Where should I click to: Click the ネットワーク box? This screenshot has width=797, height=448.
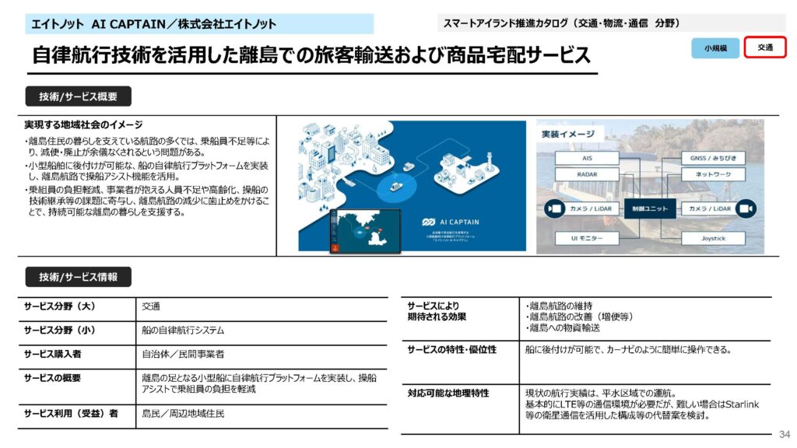(708, 176)
